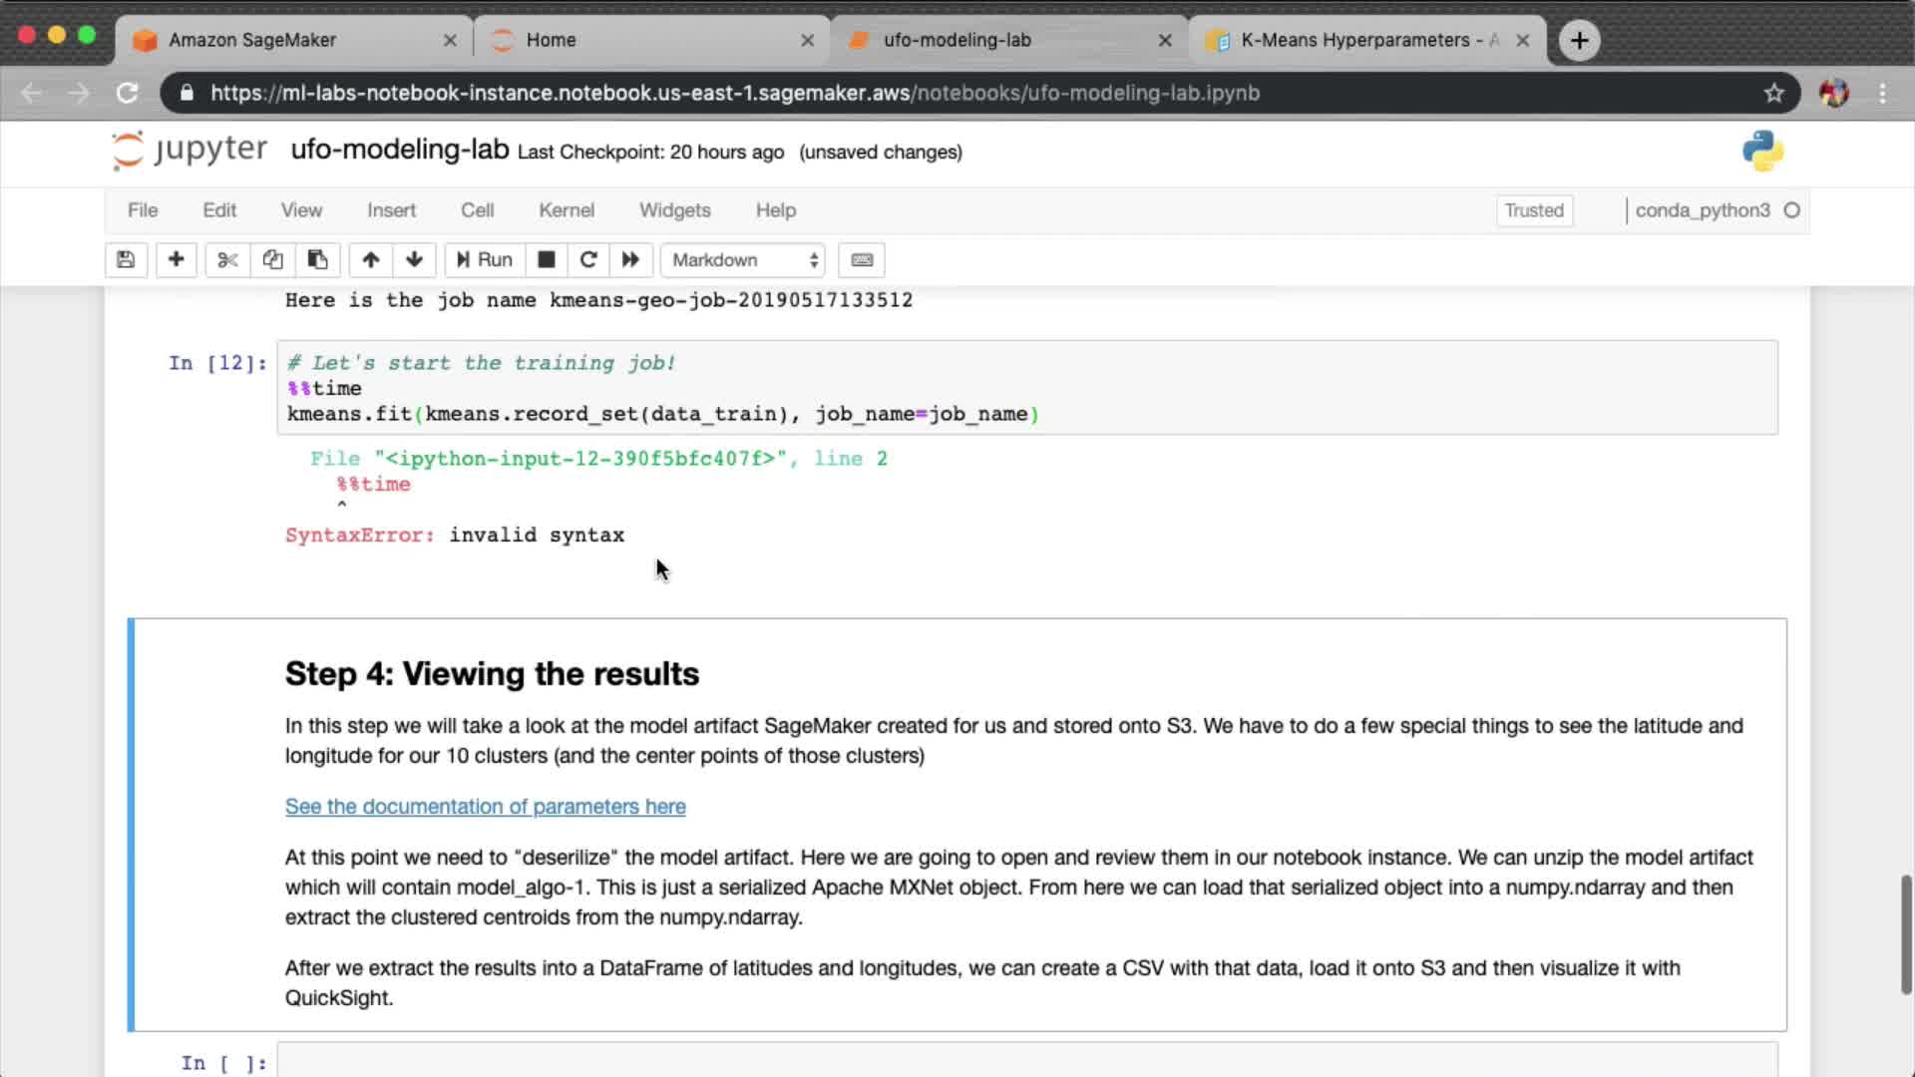Screen dimensions: 1915x1077
Task: Copy selected cells with the toolbar icon
Action: coord(272,260)
